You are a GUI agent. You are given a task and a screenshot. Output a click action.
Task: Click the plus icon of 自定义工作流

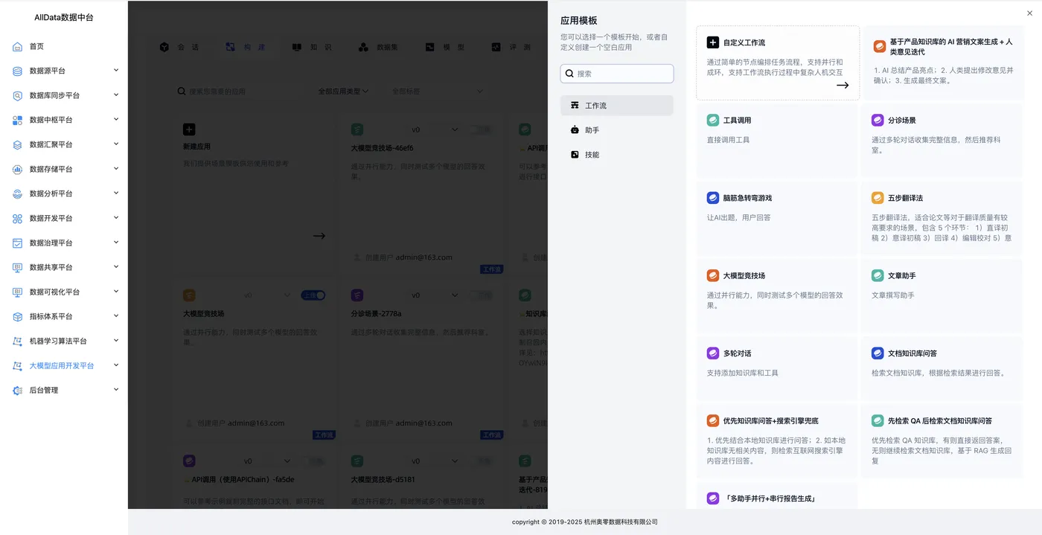pyautogui.click(x=712, y=42)
